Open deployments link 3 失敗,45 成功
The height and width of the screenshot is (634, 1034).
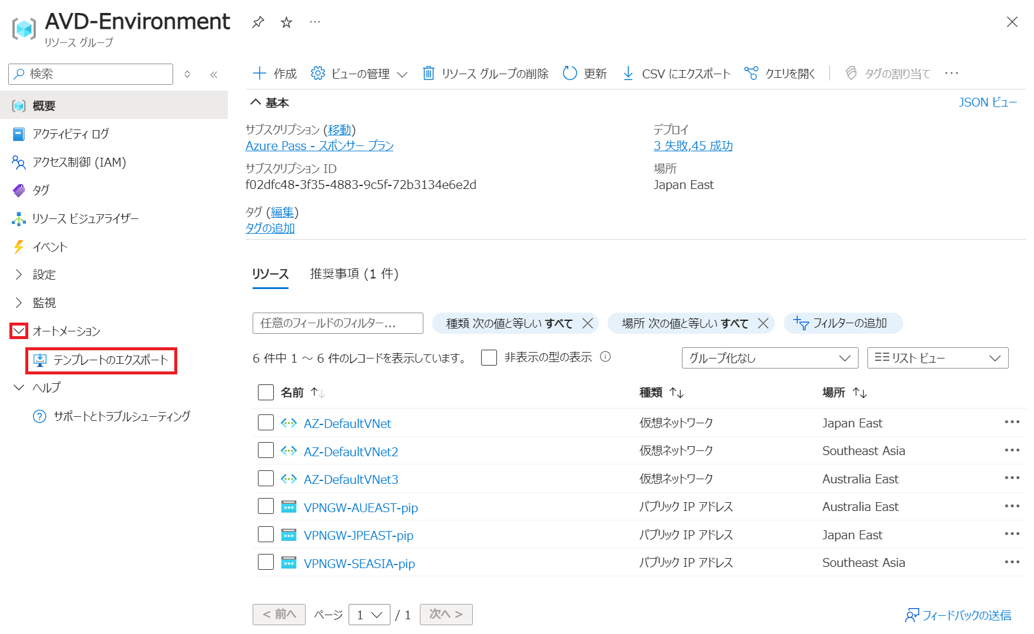click(693, 146)
